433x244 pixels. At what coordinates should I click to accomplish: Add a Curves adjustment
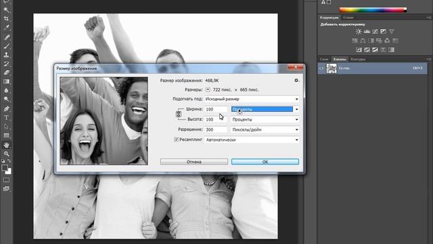coord(375,31)
